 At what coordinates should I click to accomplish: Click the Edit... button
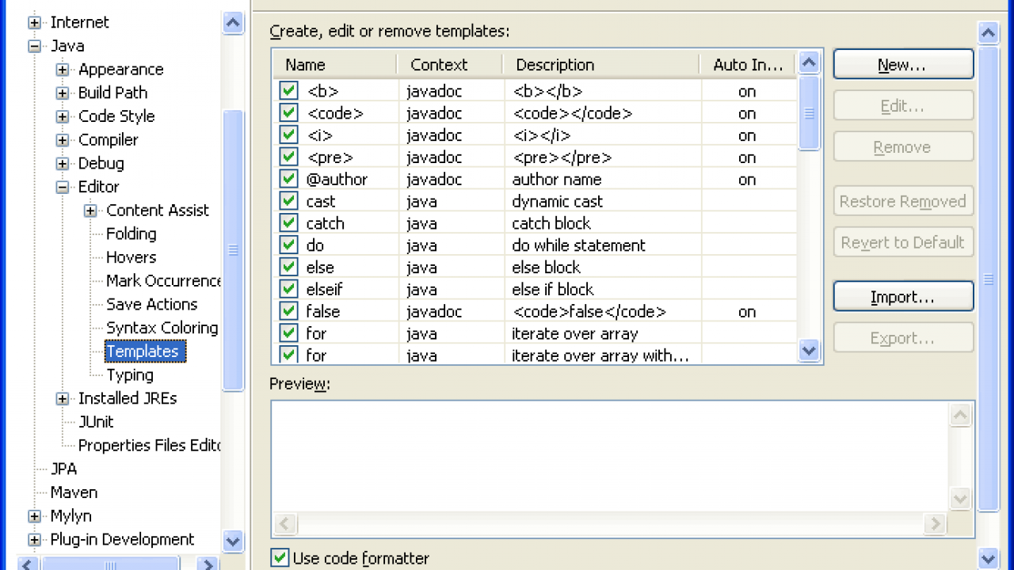(x=903, y=105)
